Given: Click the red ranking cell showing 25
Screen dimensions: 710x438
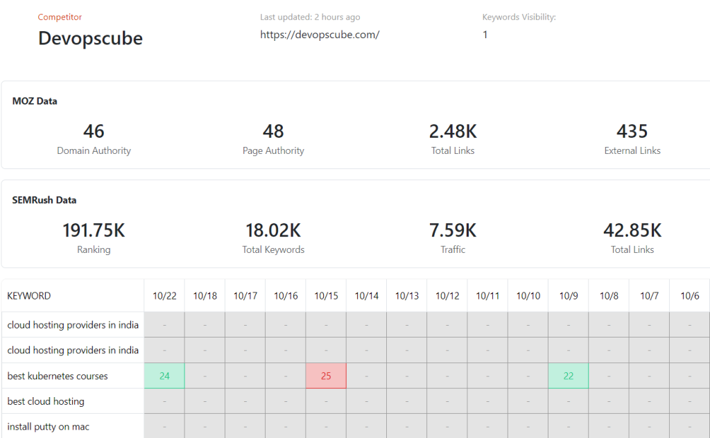Looking at the screenshot, I should click(326, 376).
